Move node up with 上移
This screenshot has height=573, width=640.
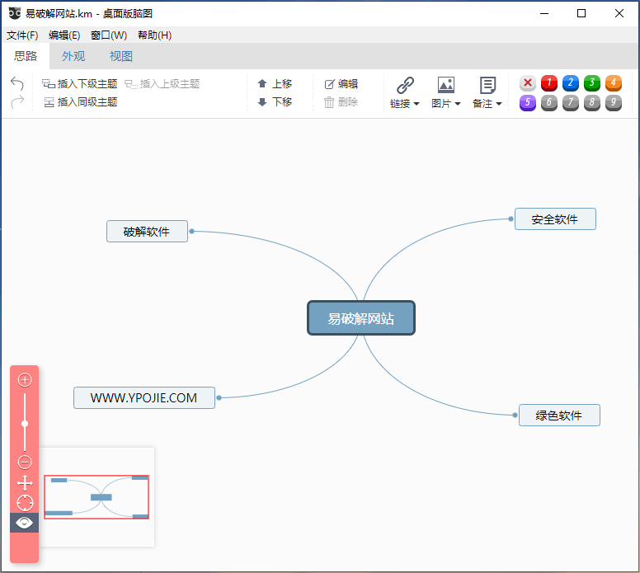coord(275,83)
